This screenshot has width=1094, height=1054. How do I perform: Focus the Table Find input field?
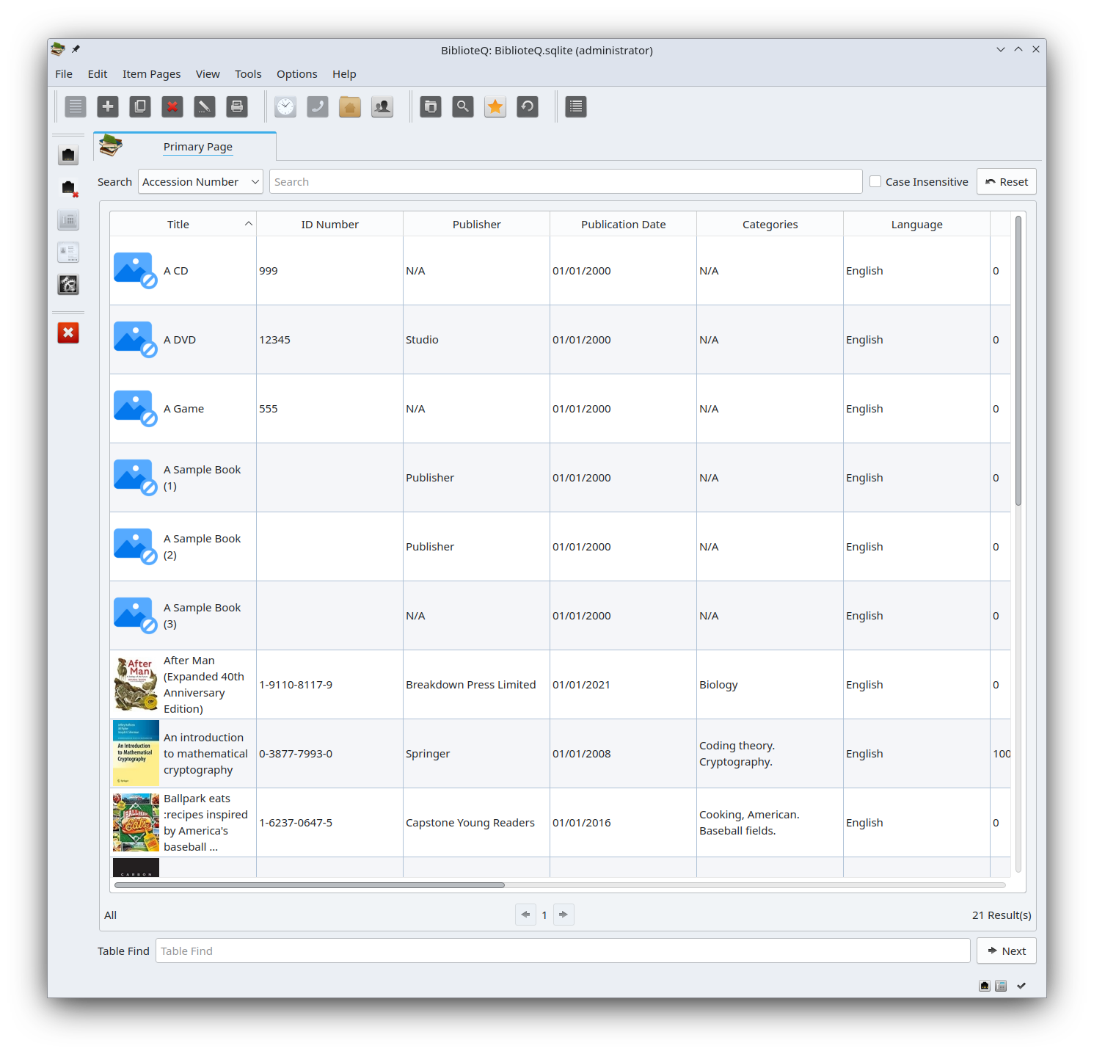[x=563, y=951]
